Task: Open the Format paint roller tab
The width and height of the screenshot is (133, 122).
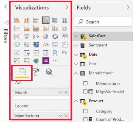Action: (x=36, y=72)
